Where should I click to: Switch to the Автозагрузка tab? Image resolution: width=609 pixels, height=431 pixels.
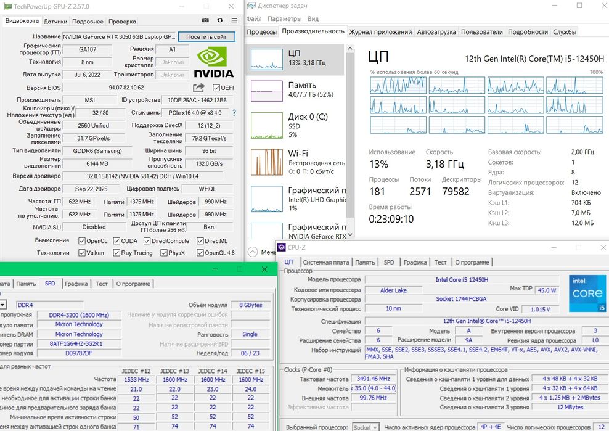point(436,32)
